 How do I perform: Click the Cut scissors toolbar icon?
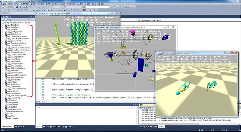click(21, 7)
